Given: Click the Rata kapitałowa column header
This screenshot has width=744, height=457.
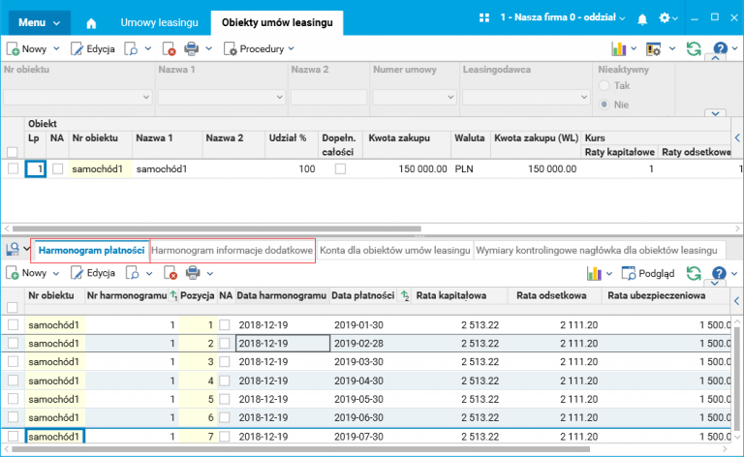Looking at the screenshot, I should [x=450, y=296].
